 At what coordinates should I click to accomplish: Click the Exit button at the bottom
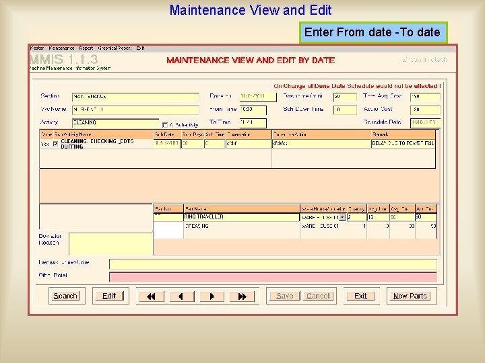point(360,296)
